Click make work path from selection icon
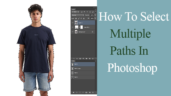171x96 pixels. 83,93
